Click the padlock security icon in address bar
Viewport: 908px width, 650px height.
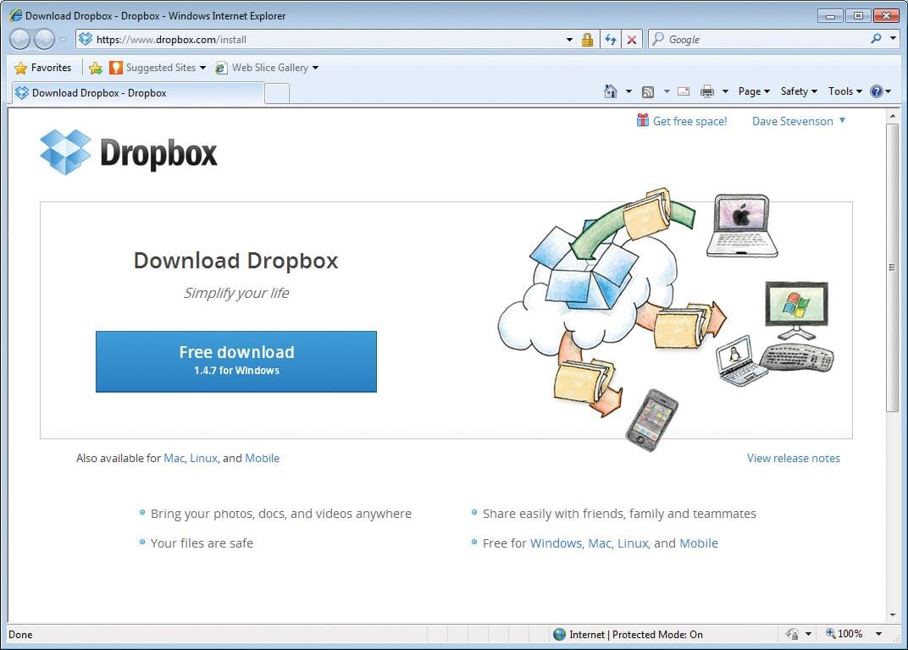coord(587,39)
